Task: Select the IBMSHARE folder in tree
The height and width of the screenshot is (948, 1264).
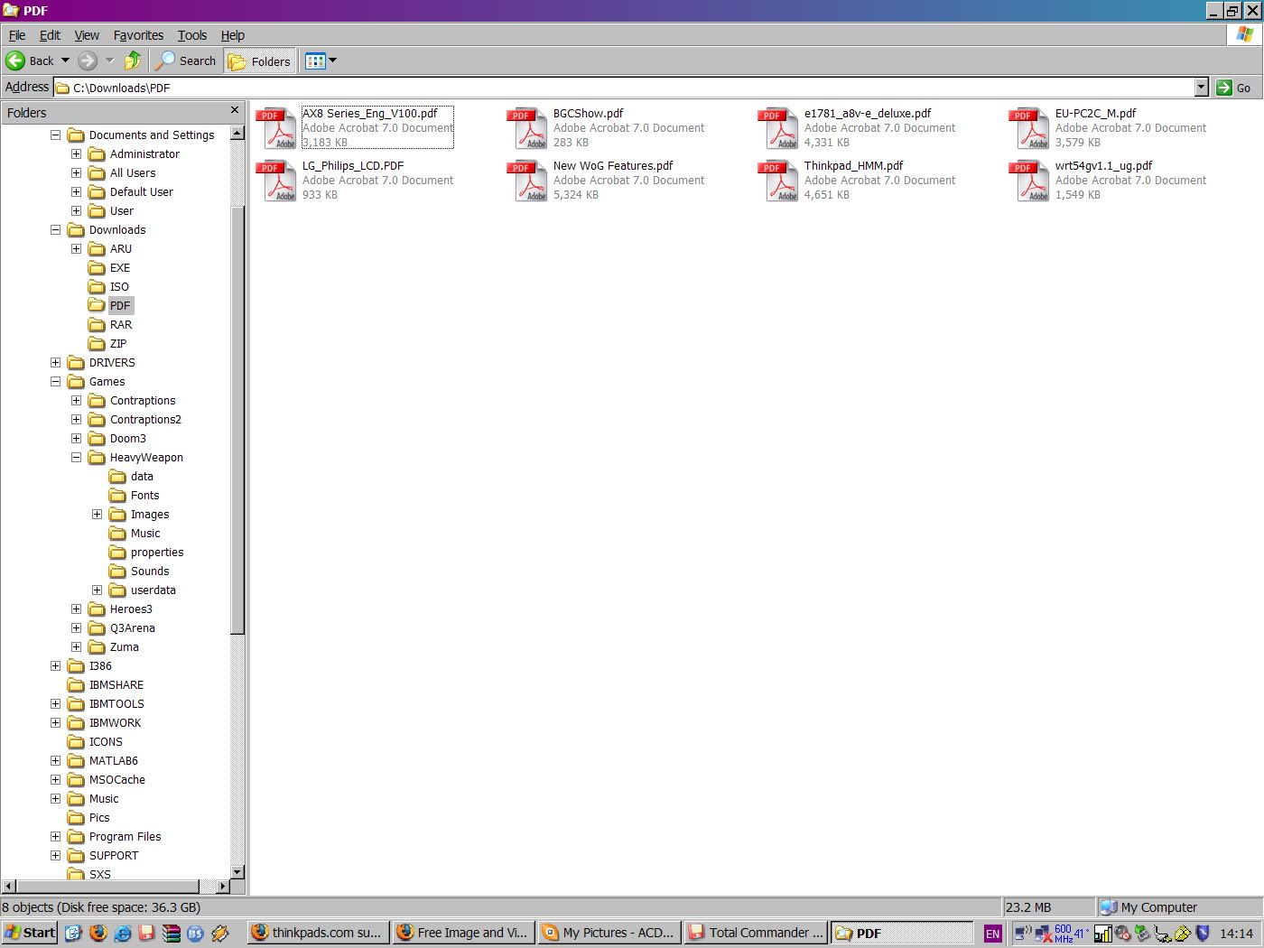Action: tap(106, 684)
